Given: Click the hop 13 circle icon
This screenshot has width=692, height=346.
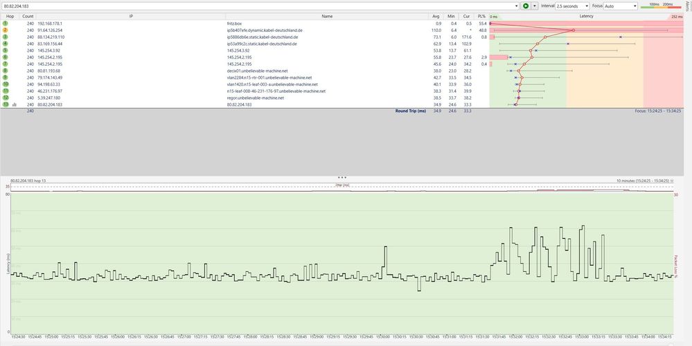Looking at the screenshot, I should point(6,104).
